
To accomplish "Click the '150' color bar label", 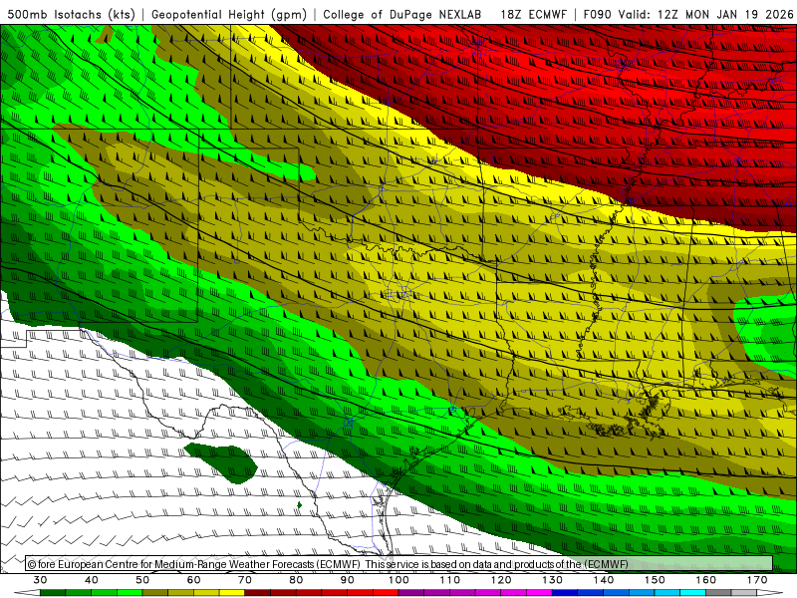I will [655, 580].
